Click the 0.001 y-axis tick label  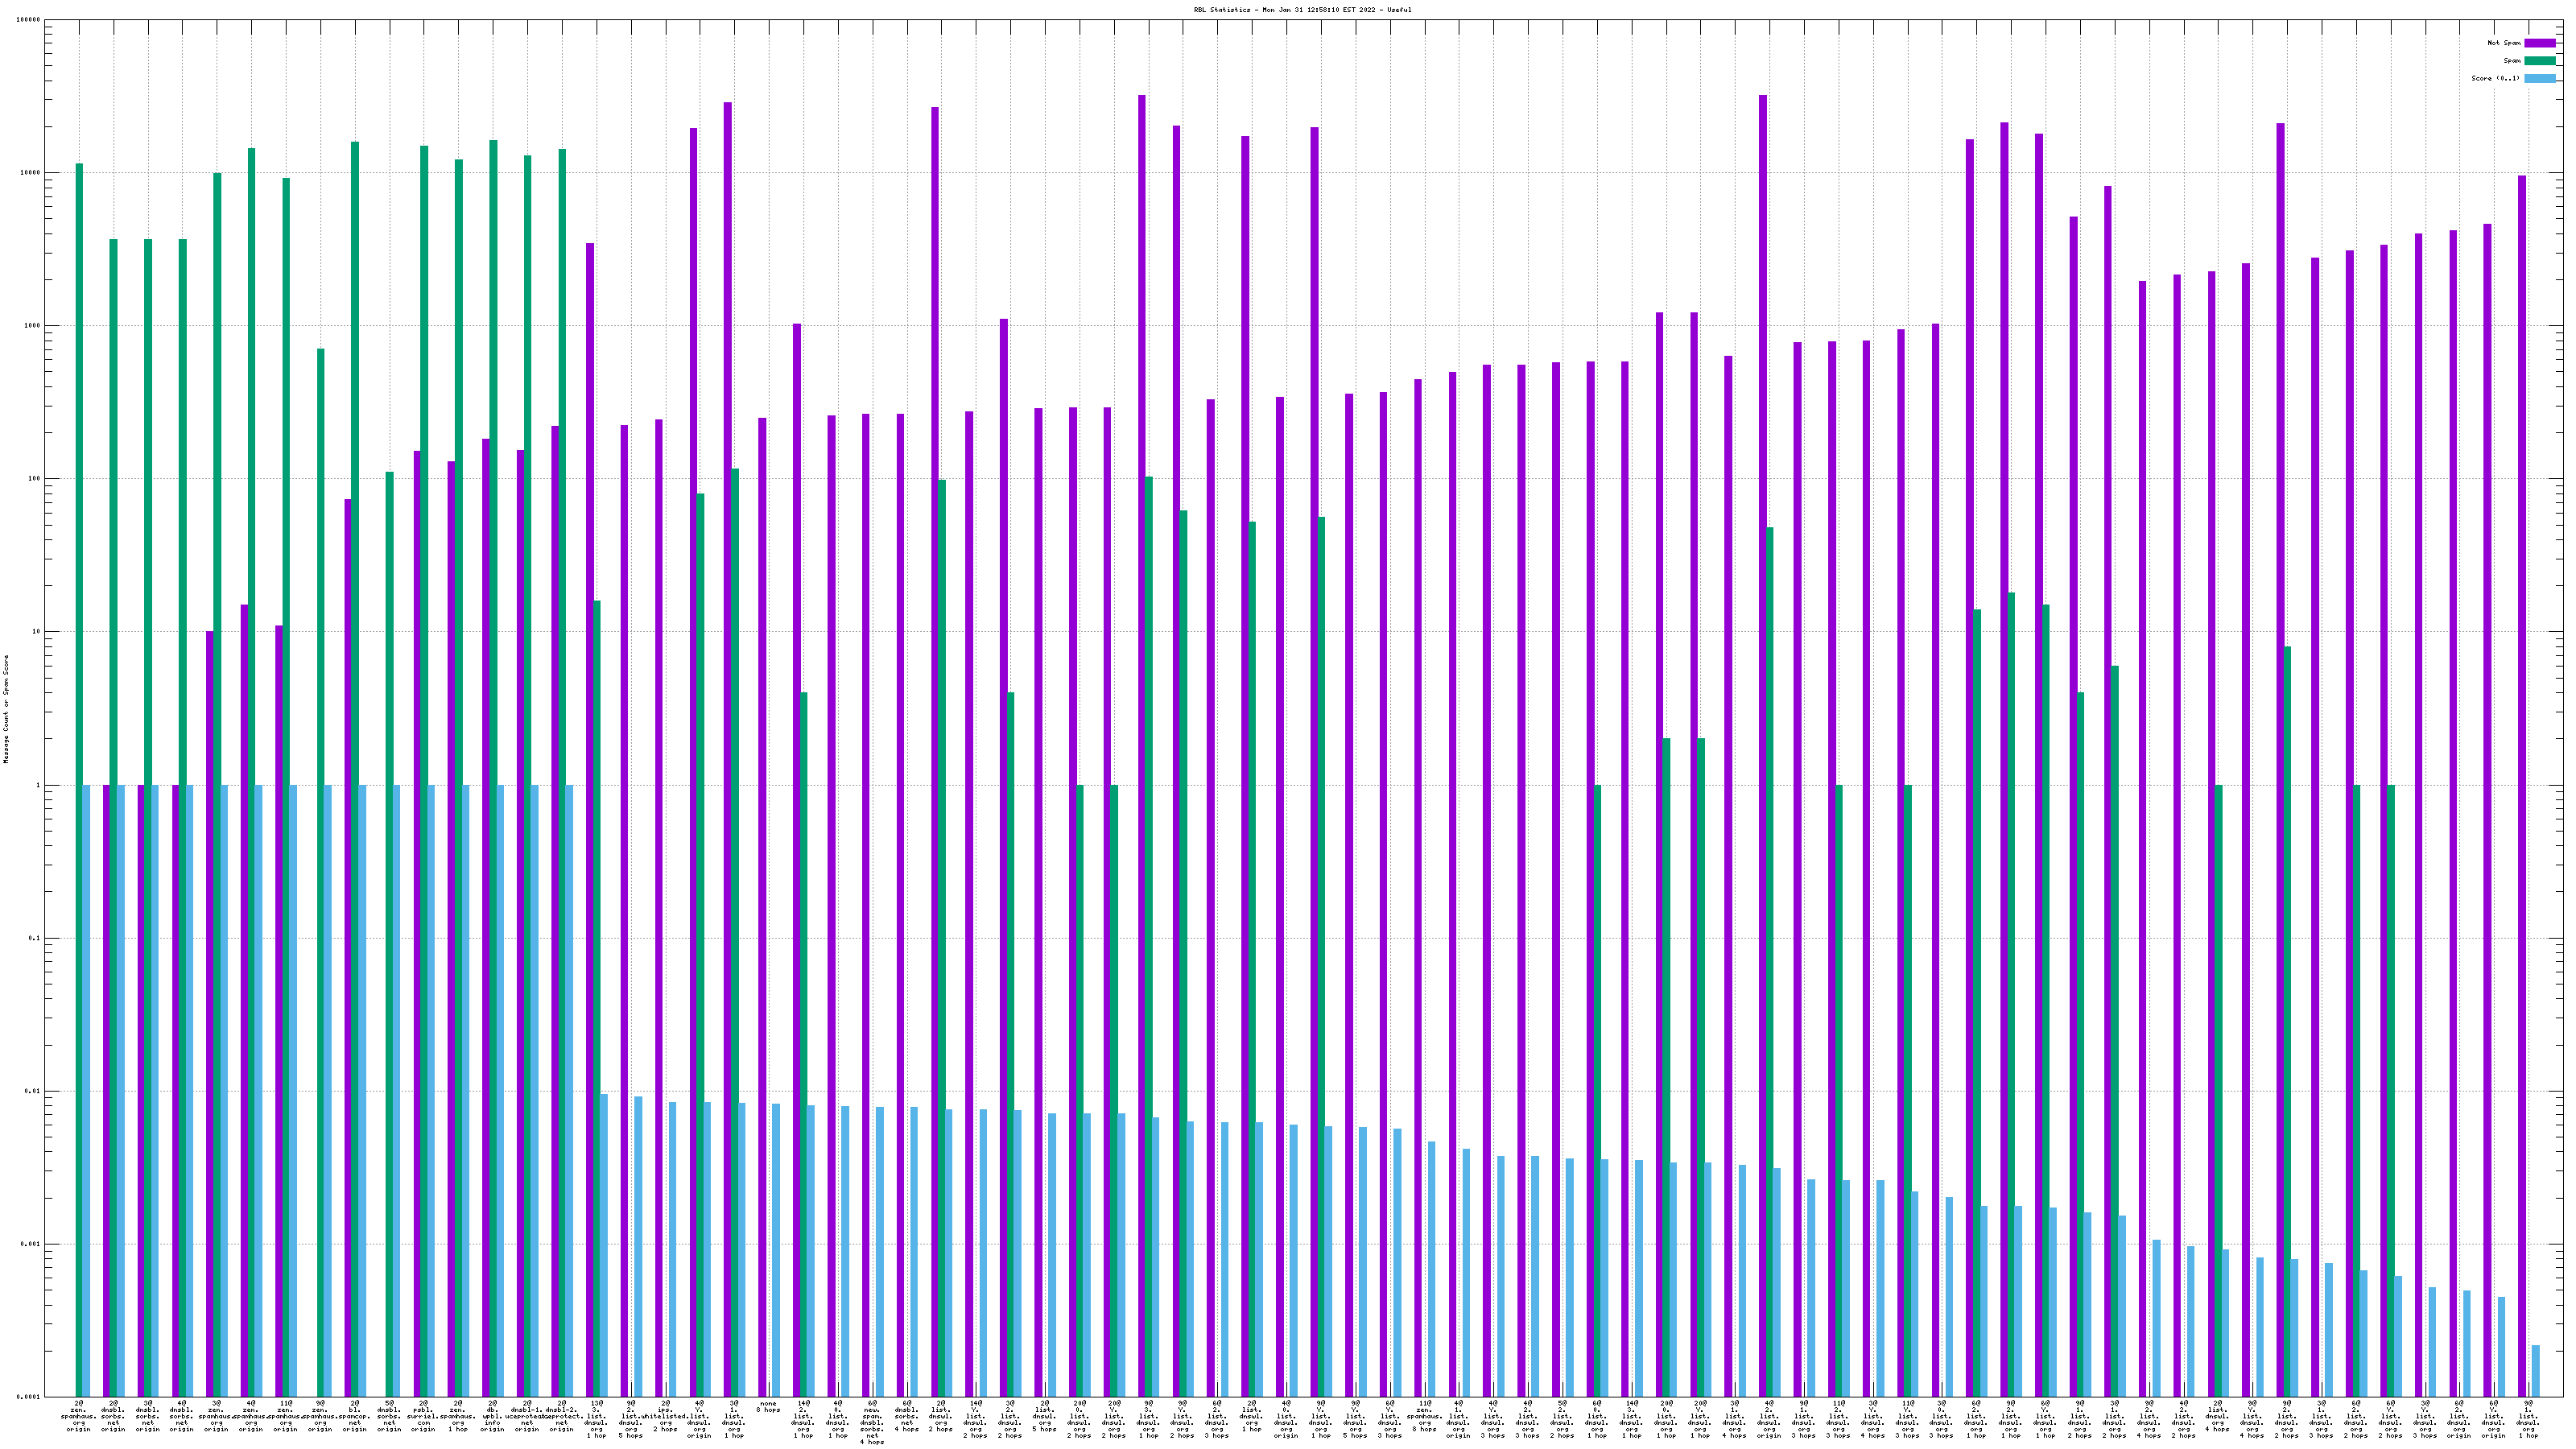coord(31,1245)
